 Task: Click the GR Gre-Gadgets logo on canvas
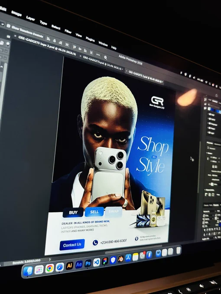click(x=157, y=102)
